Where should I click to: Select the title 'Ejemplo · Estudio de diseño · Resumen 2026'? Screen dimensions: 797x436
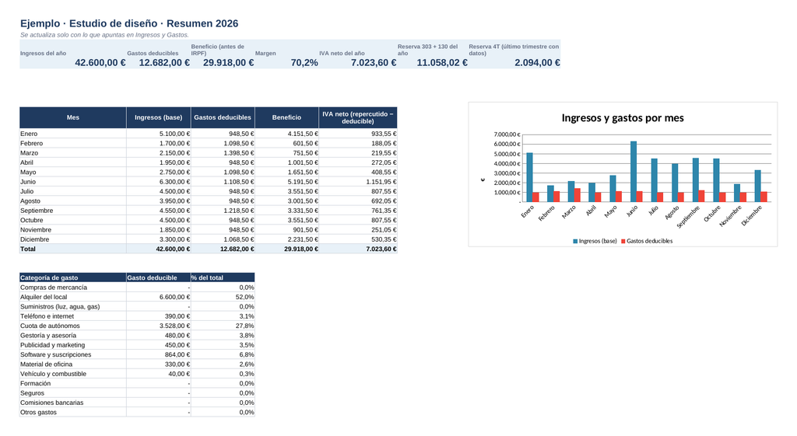[x=129, y=23]
